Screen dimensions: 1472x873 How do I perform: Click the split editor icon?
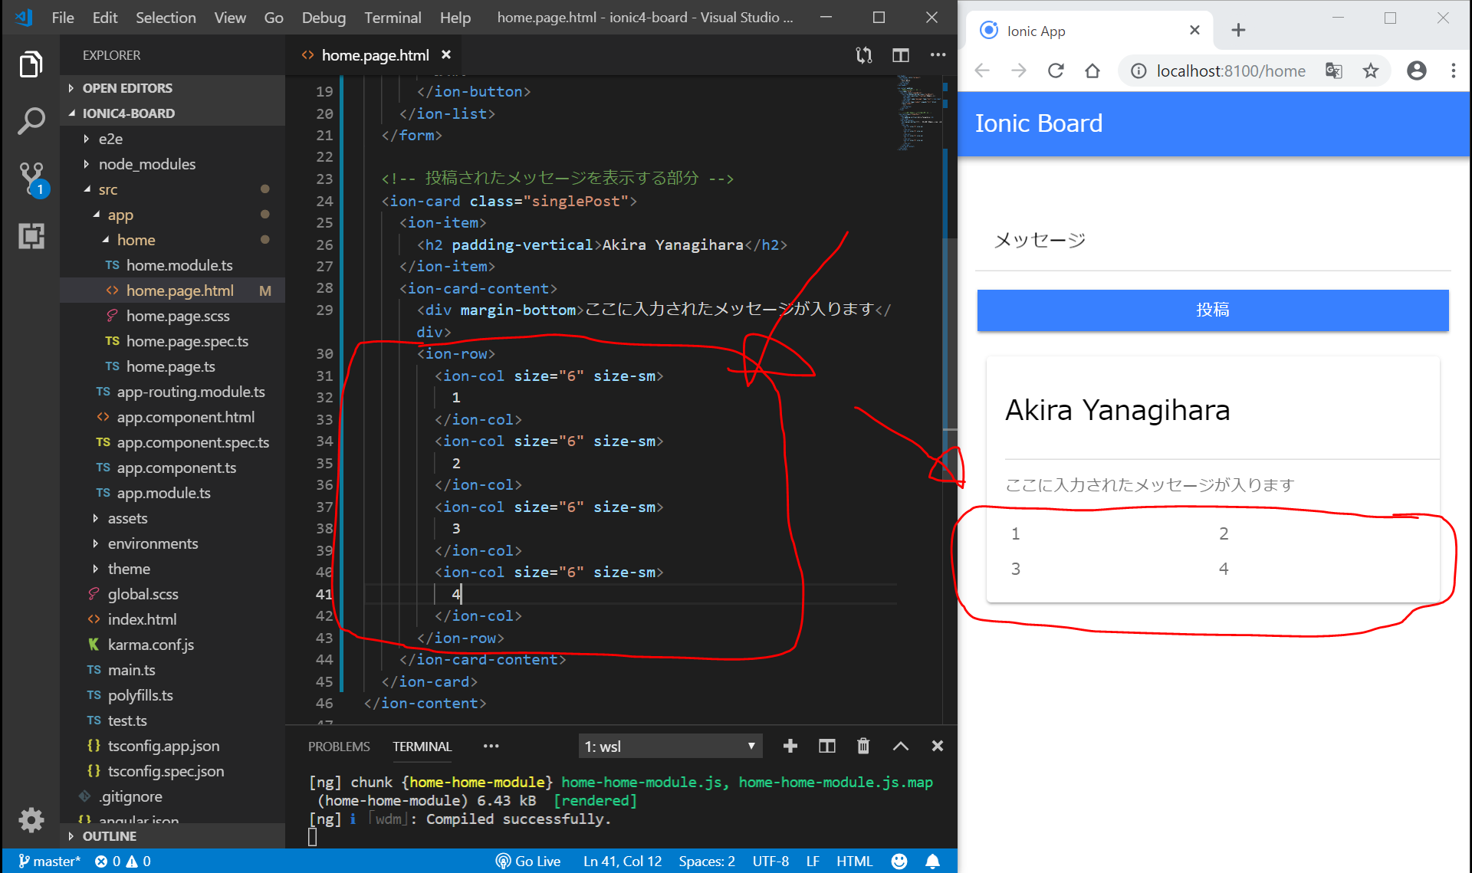coord(901,55)
